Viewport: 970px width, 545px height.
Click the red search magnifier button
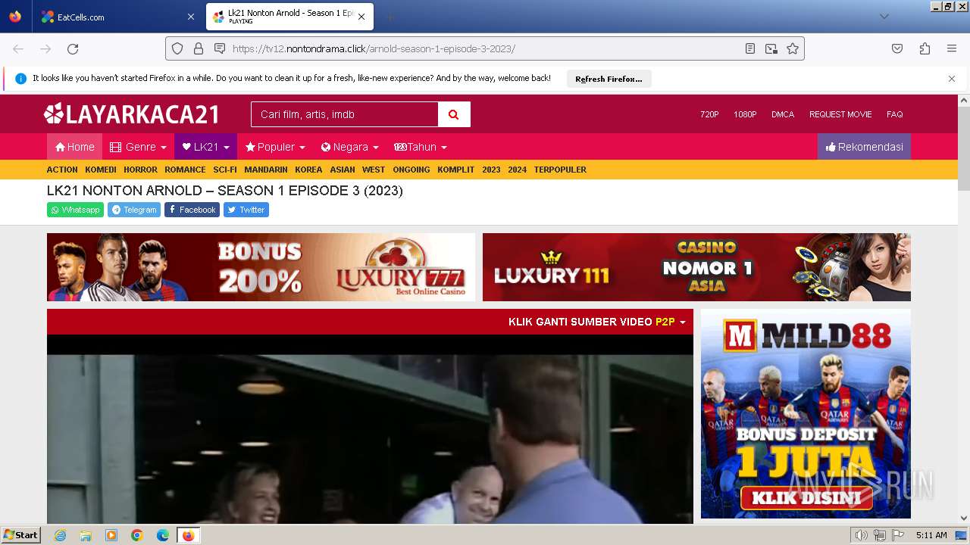[x=454, y=114]
